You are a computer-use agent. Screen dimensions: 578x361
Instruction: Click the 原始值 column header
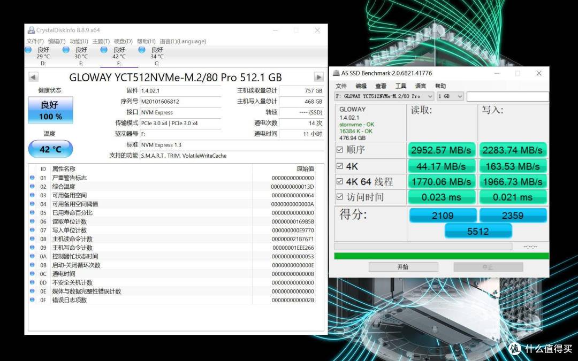point(305,168)
